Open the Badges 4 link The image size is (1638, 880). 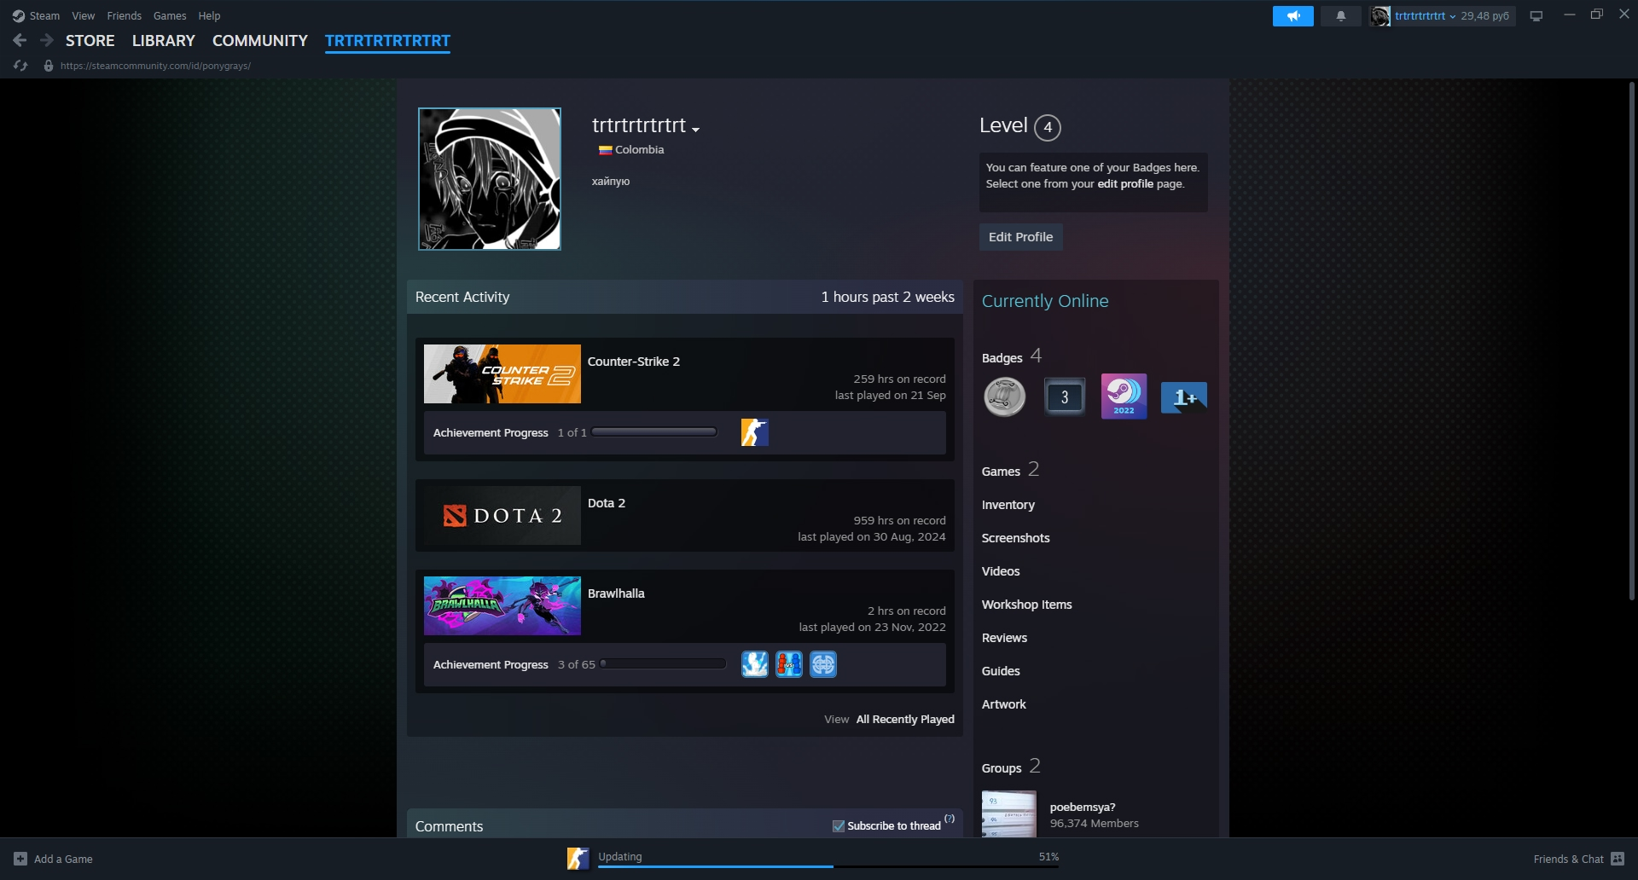click(x=1012, y=356)
